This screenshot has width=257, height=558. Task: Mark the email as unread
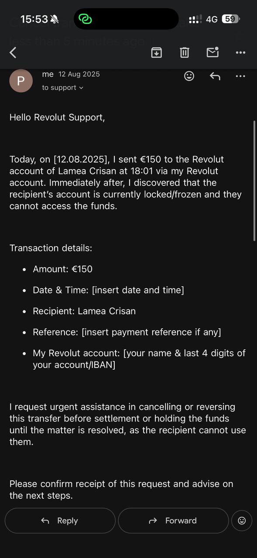pos(212,52)
